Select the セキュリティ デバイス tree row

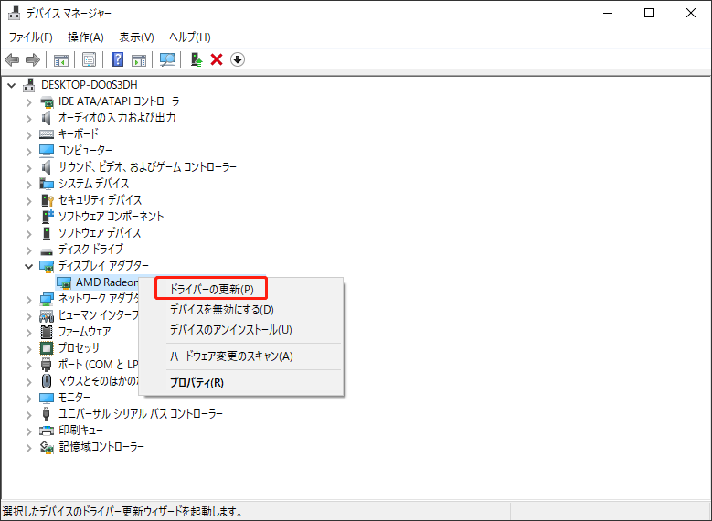[x=100, y=200]
